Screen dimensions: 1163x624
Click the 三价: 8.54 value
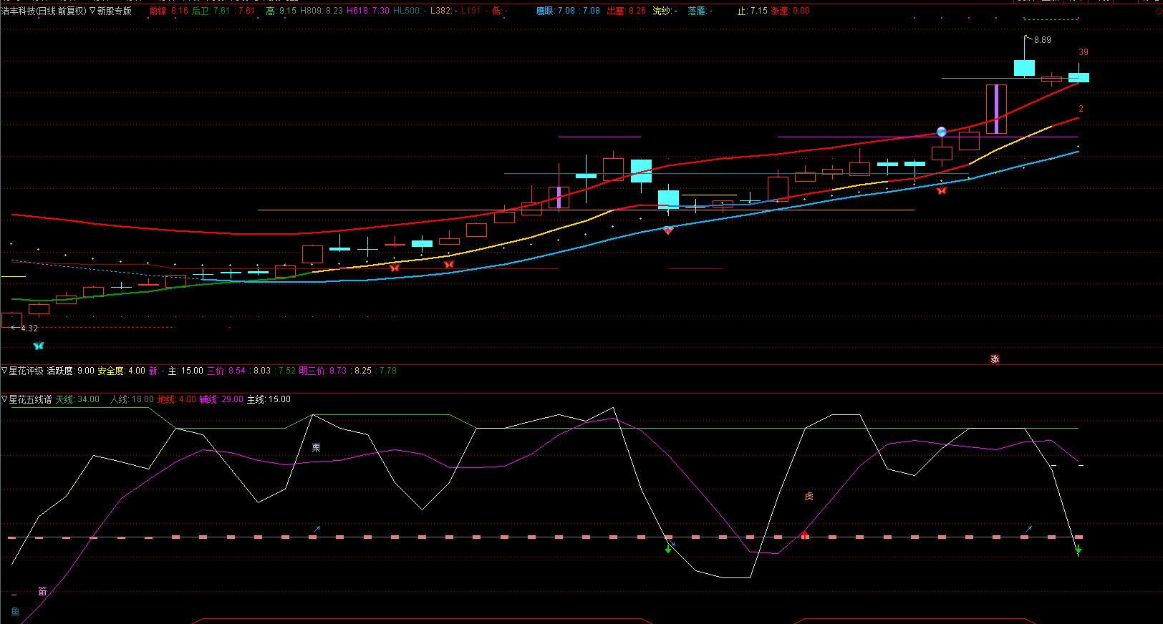[226, 371]
